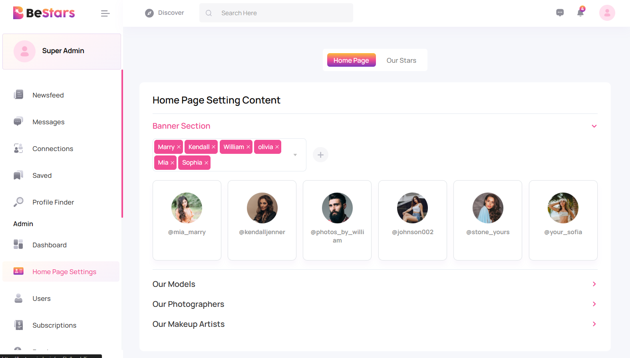
Task: Open notifications bell with the badge
Action: coord(580,12)
